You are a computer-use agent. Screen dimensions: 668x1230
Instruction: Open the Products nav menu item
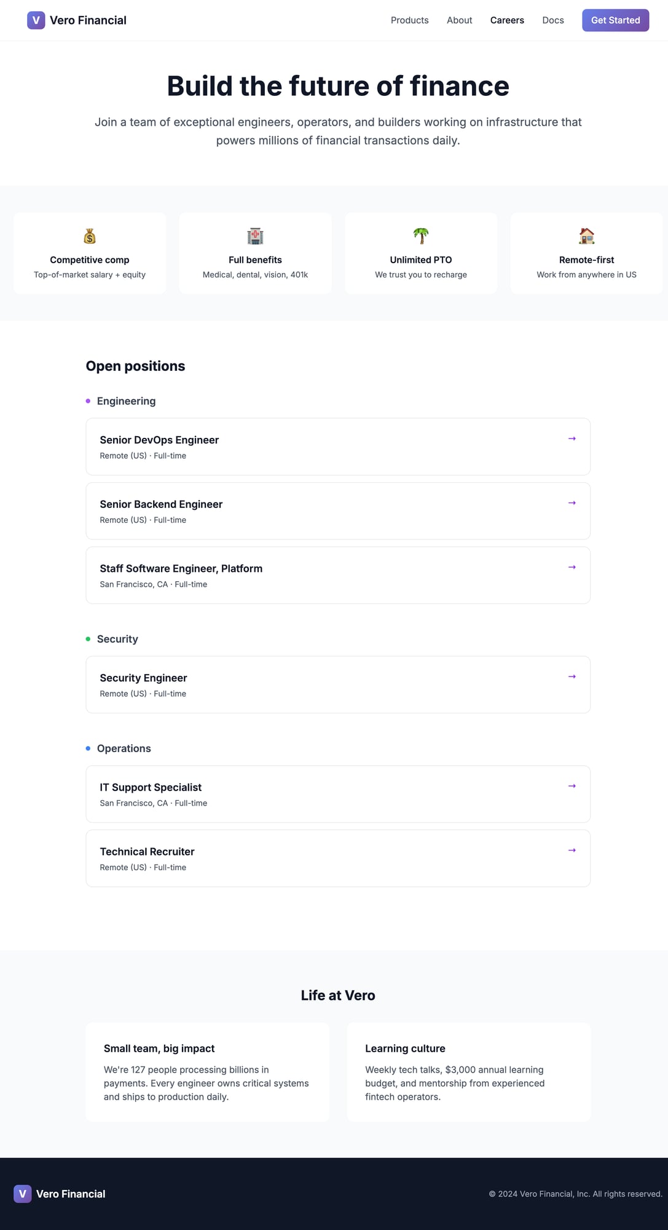[410, 20]
